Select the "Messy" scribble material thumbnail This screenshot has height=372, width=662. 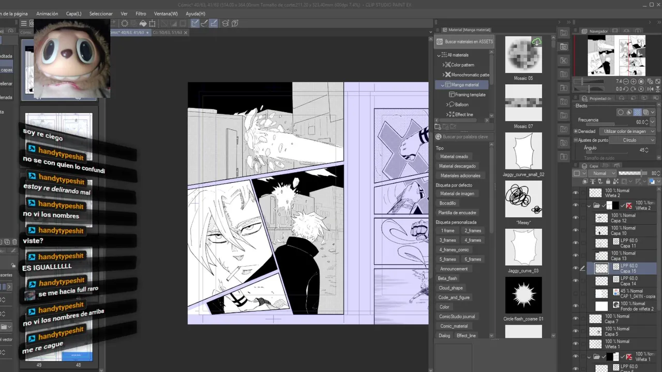523,199
